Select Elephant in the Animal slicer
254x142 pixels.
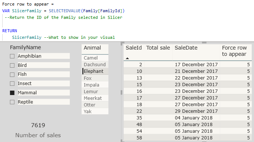pos(95,71)
